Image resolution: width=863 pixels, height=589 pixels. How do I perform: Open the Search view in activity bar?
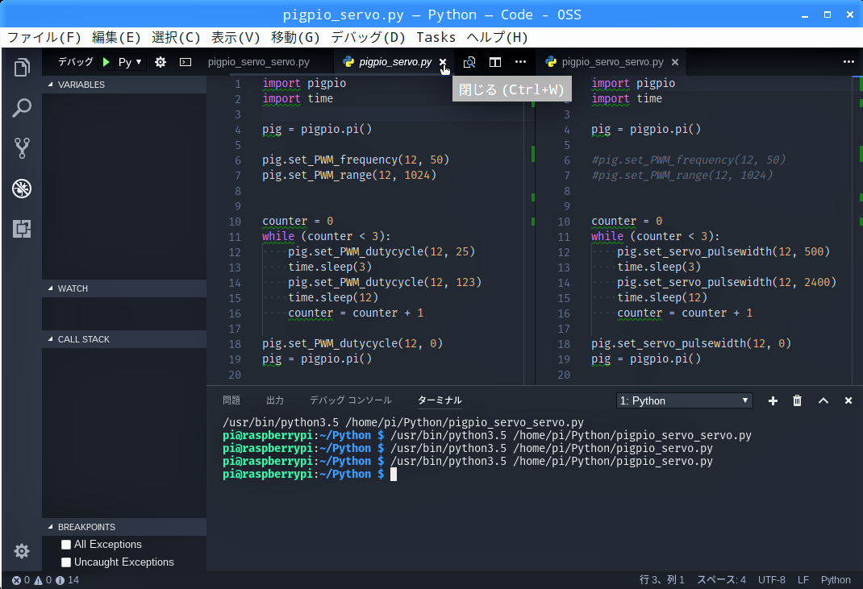(22, 108)
